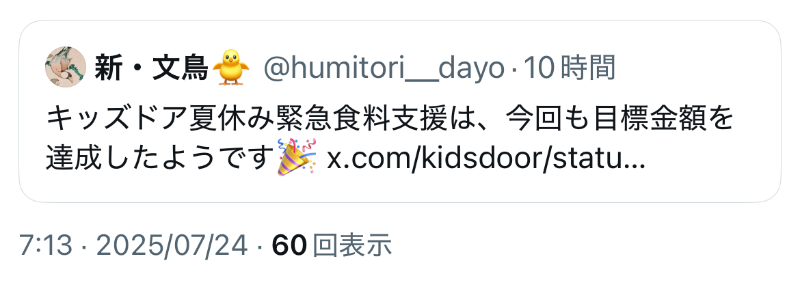Click the party popper emoji

297,157
